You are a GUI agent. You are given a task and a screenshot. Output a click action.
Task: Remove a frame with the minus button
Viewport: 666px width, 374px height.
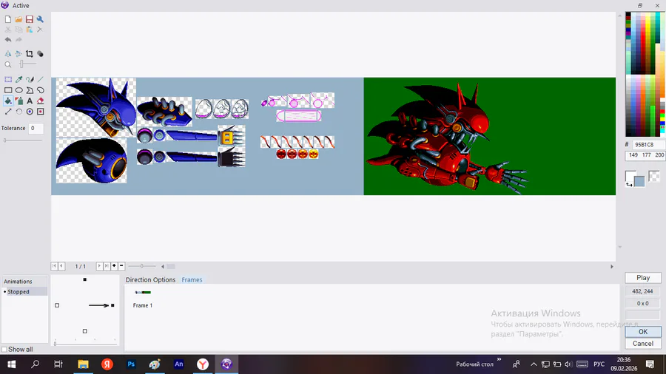tap(121, 266)
